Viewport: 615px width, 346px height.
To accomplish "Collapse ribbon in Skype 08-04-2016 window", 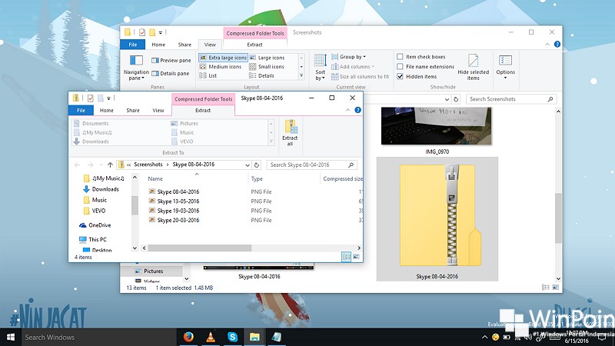I will [348, 110].
